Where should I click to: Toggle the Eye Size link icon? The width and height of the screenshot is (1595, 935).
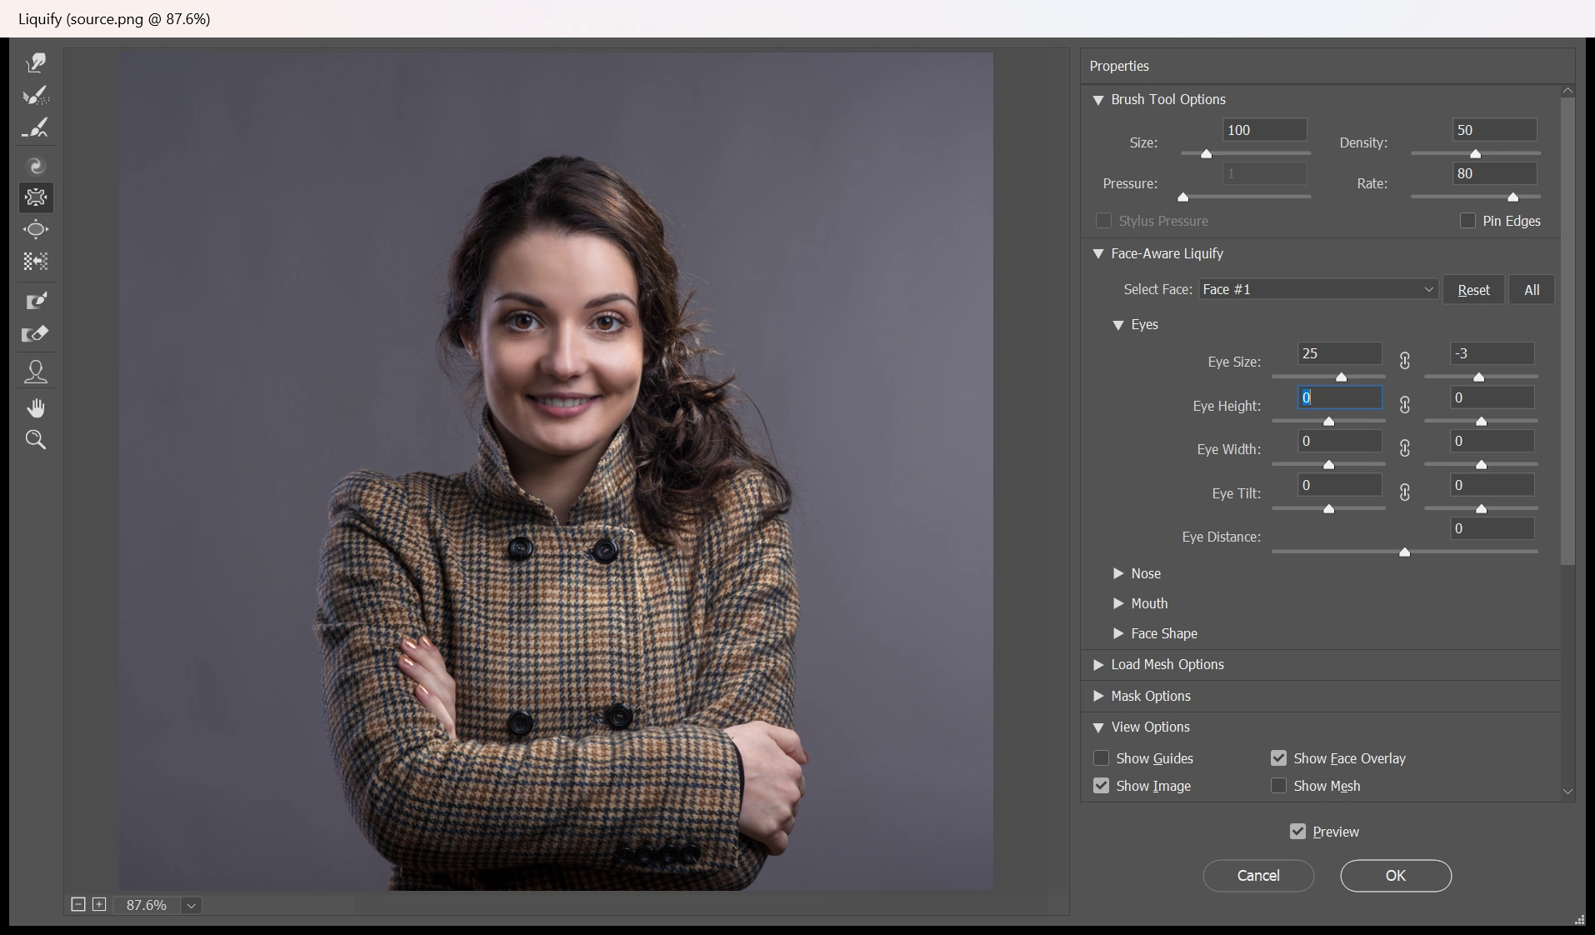pos(1405,361)
